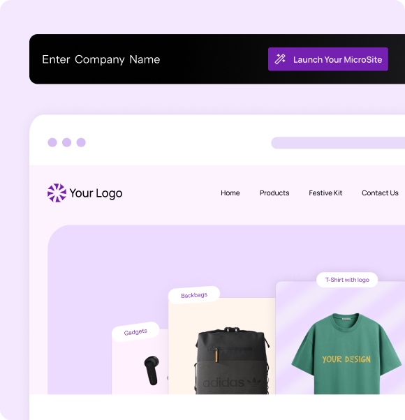Select the Gadgets category tag
Image resolution: width=405 pixels, height=420 pixels.
[135, 332]
